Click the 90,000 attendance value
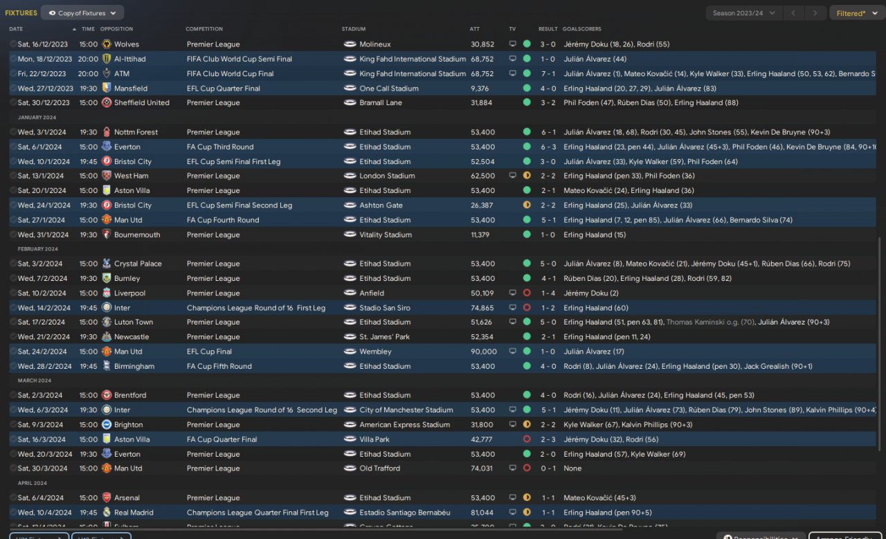 484,351
